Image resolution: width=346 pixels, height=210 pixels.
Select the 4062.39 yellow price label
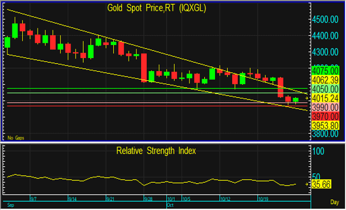(326, 80)
